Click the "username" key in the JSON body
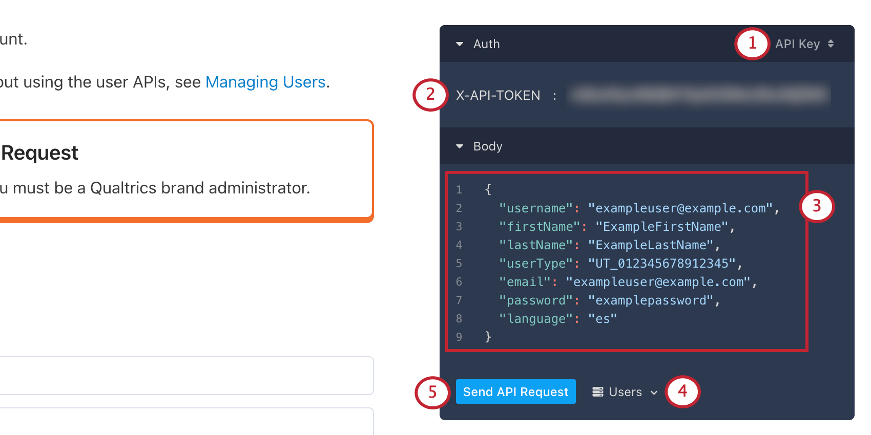Image resolution: width=871 pixels, height=435 pixels. tap(536, 208)
